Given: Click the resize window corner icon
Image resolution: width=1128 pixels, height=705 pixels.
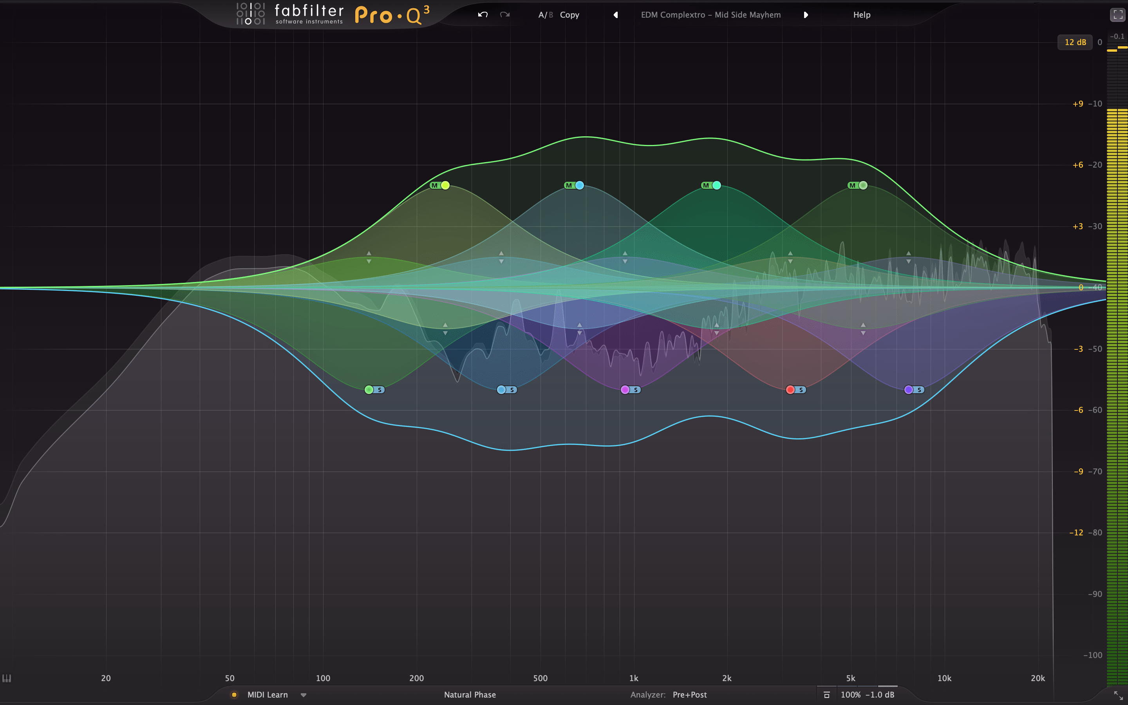Looking at the screenshot, I should [x=1118, y=695].
